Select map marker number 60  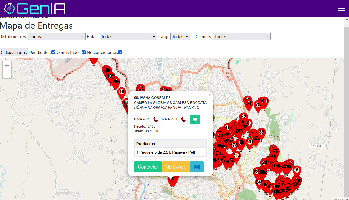coord(227,163)
